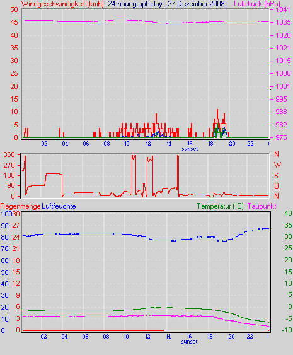
Task: Click the sunset marker under top graph
Action: pyautogui.click(x=190, y=149)
